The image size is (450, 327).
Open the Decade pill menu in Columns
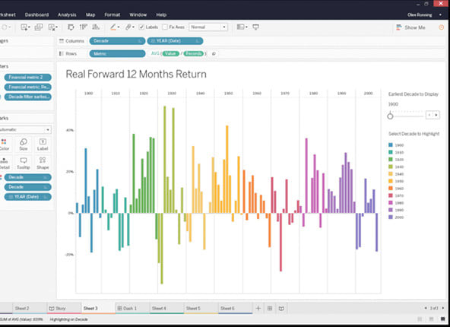[140, 41]
